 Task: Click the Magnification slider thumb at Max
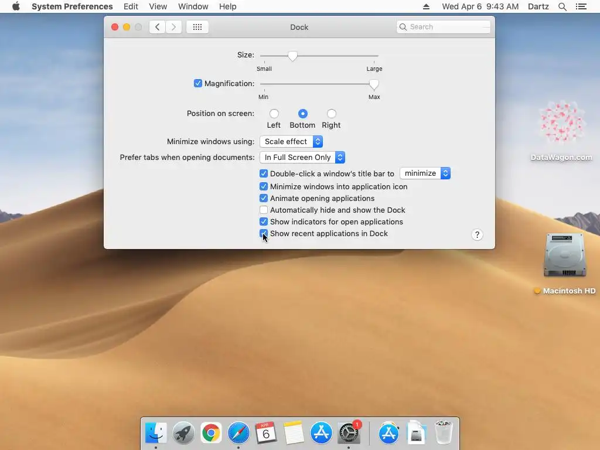coord(374,84)
